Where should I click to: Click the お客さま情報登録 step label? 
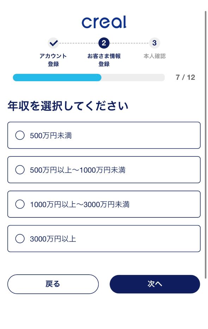click(104, 60)
